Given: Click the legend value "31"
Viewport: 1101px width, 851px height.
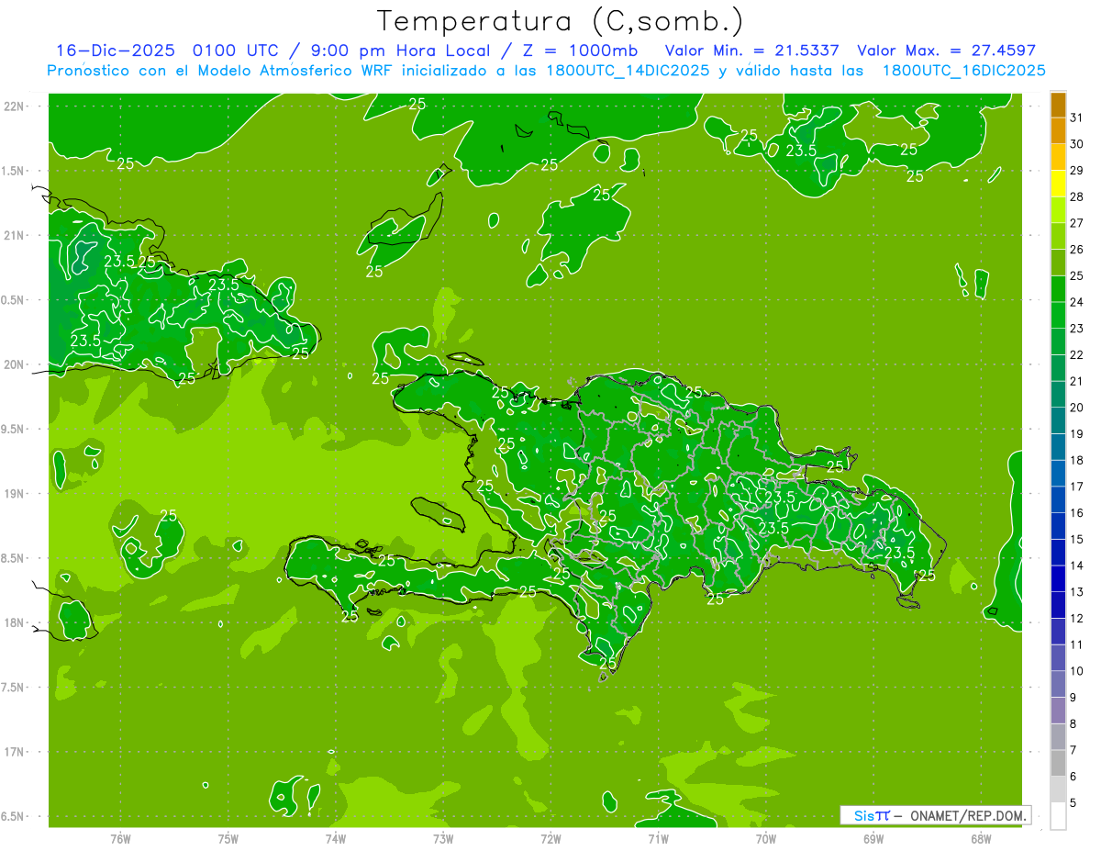Looking at the screenshot, I should tap(1077, 118).
